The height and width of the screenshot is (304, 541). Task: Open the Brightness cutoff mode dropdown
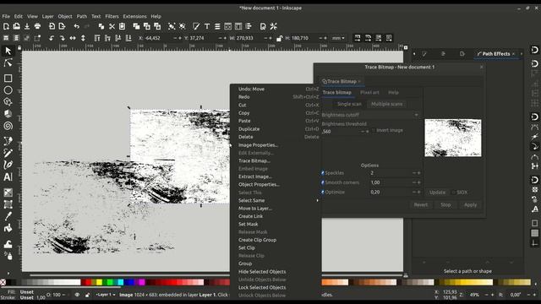click(370, 115)
